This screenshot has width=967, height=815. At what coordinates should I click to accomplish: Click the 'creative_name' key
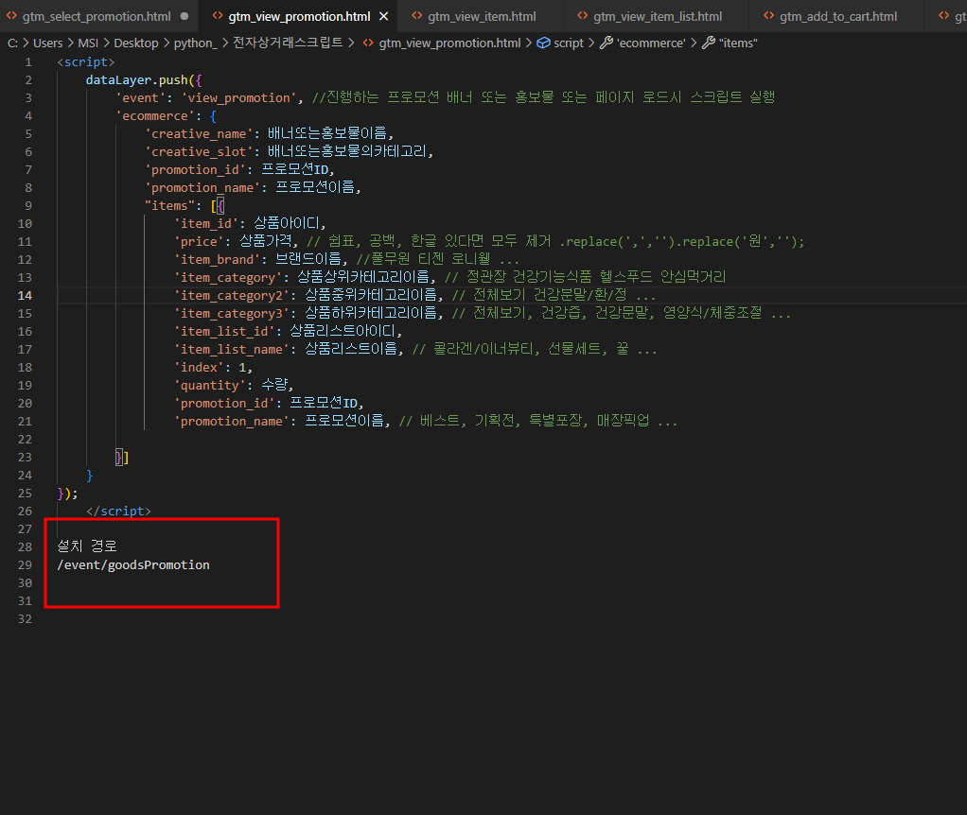pos(199,134)
